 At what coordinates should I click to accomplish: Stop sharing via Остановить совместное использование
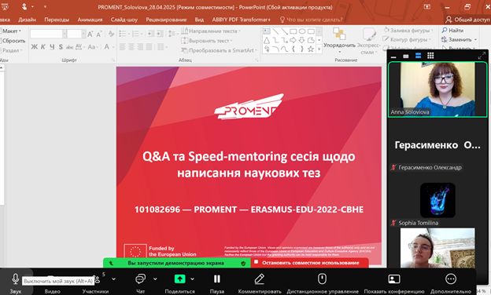tap(310, 263)
